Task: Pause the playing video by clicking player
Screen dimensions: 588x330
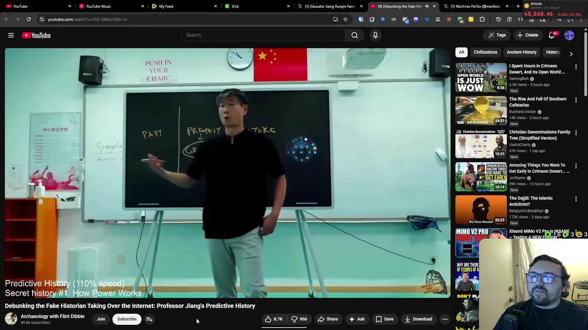Action: click(x=227, y=173)
